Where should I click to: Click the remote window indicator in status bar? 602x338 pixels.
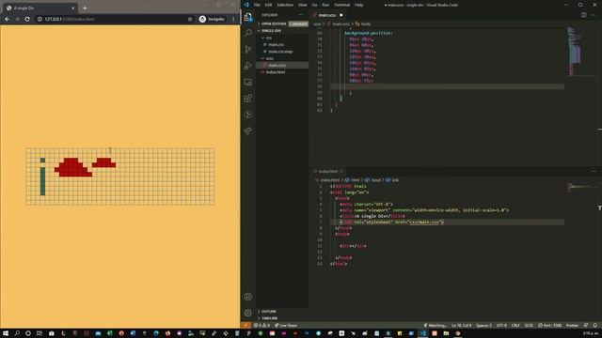click(246, 326)
